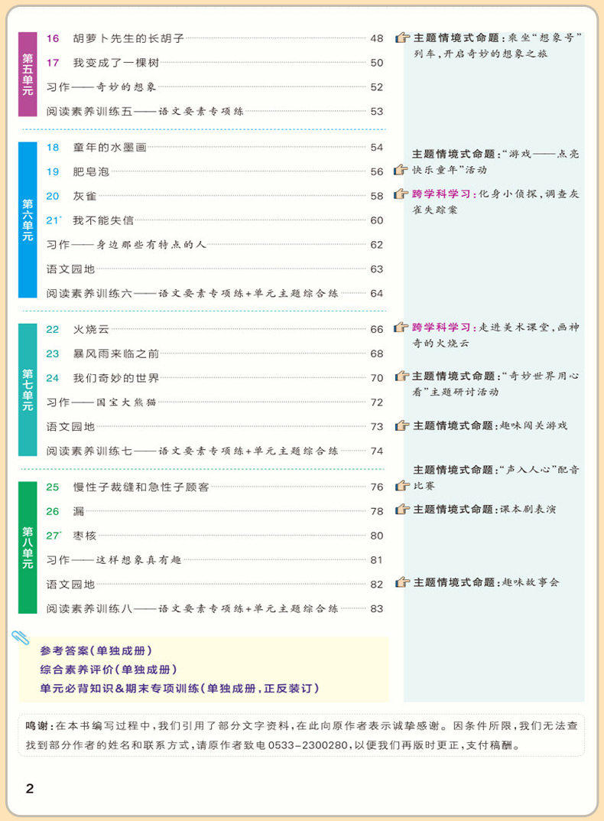Click the hand icon beside 趣味闯关游戏
Screen dimensions: 604x821
point(401,425)
